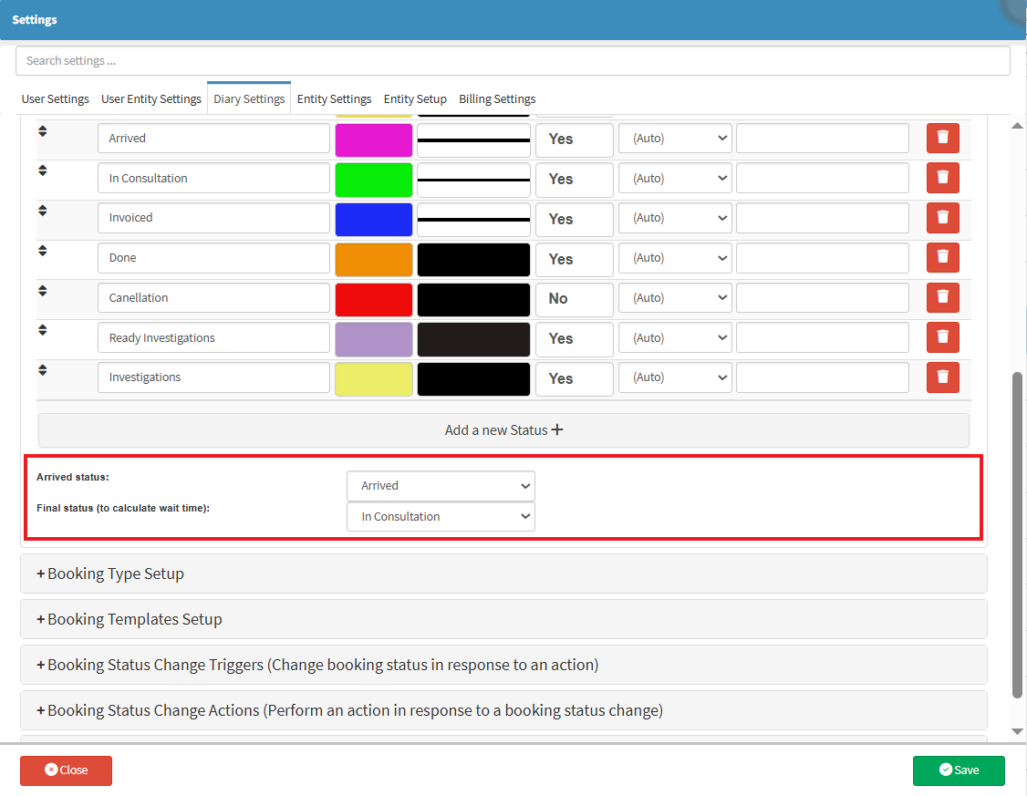
Task: Delete the Canellation status row
Action: 942,298
